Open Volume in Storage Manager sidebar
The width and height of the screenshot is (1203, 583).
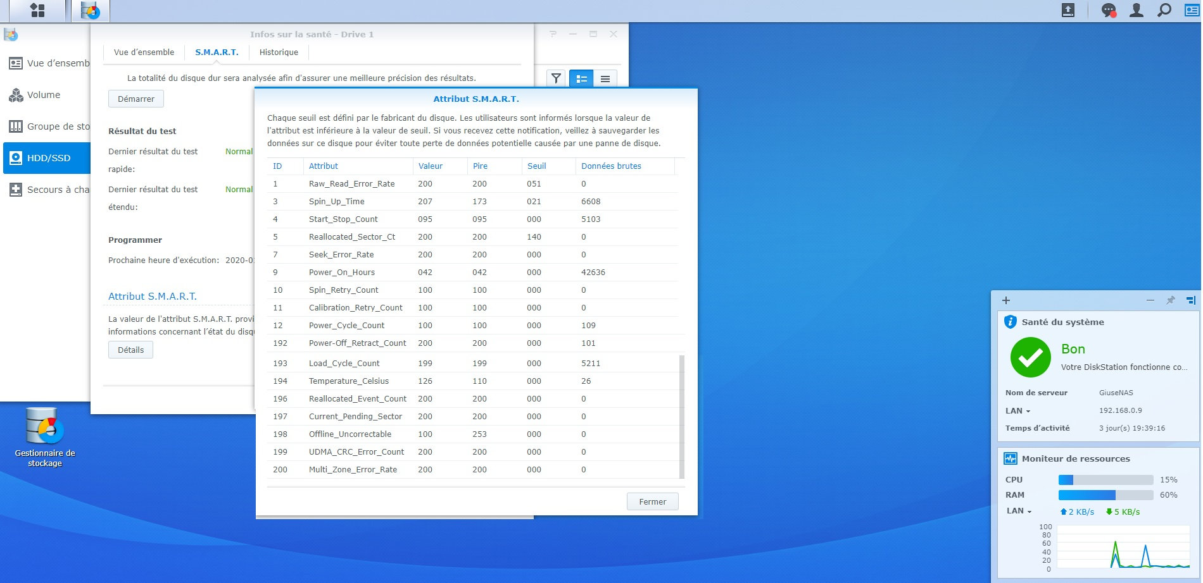pos(47,95)
